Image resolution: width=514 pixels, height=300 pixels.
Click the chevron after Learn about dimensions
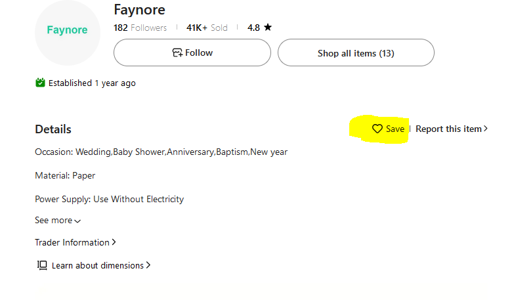point(148,265)
